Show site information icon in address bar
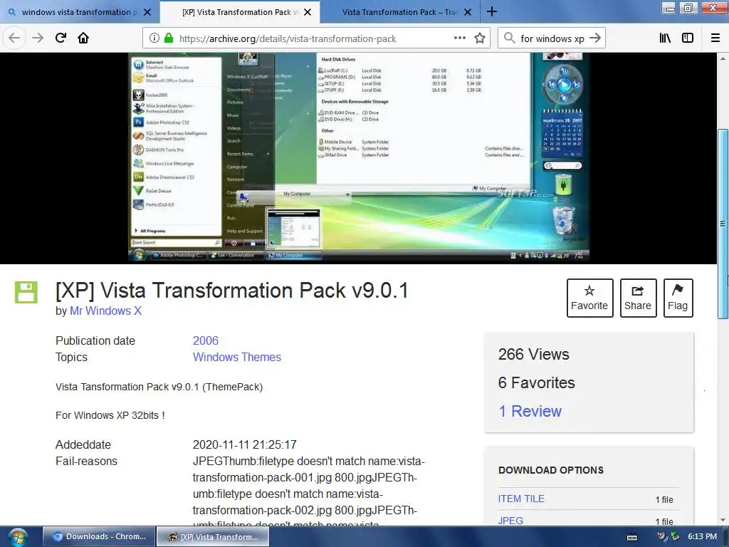The height and width of the screenshot is (547, 729). coord(154,38)
